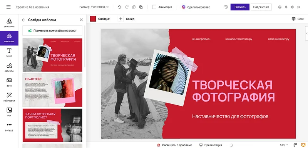The width and height of the screenshot is (308, 148).
Task: Open settings gear icon
Action: click(x=292, y=7)
